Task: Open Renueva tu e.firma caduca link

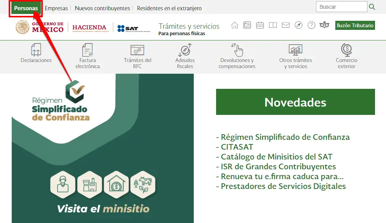Action: (x=282, y=176)
